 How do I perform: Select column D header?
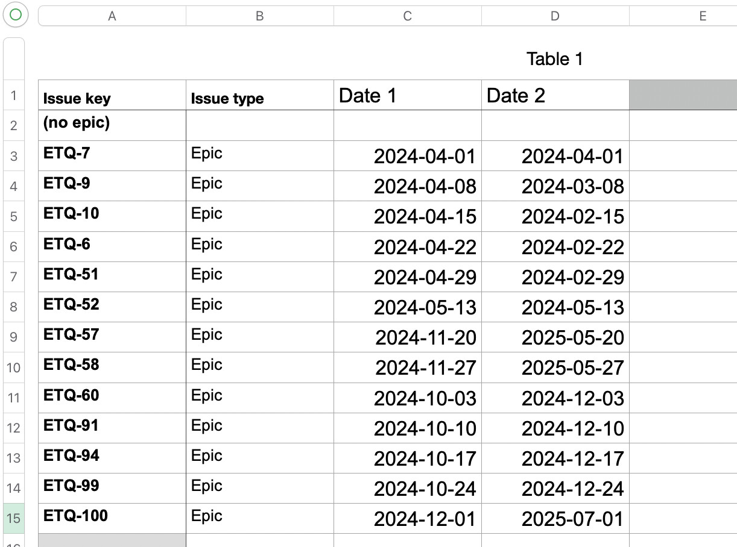555,17
